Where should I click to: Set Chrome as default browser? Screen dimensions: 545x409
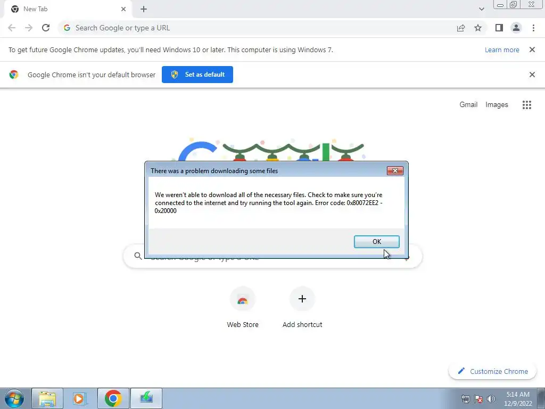(197, 75)
